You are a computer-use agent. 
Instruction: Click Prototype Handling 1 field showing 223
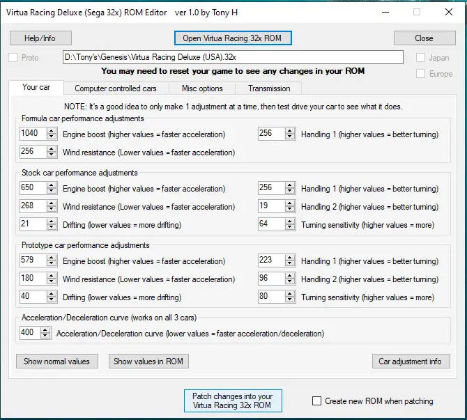[x=271, y=260]
